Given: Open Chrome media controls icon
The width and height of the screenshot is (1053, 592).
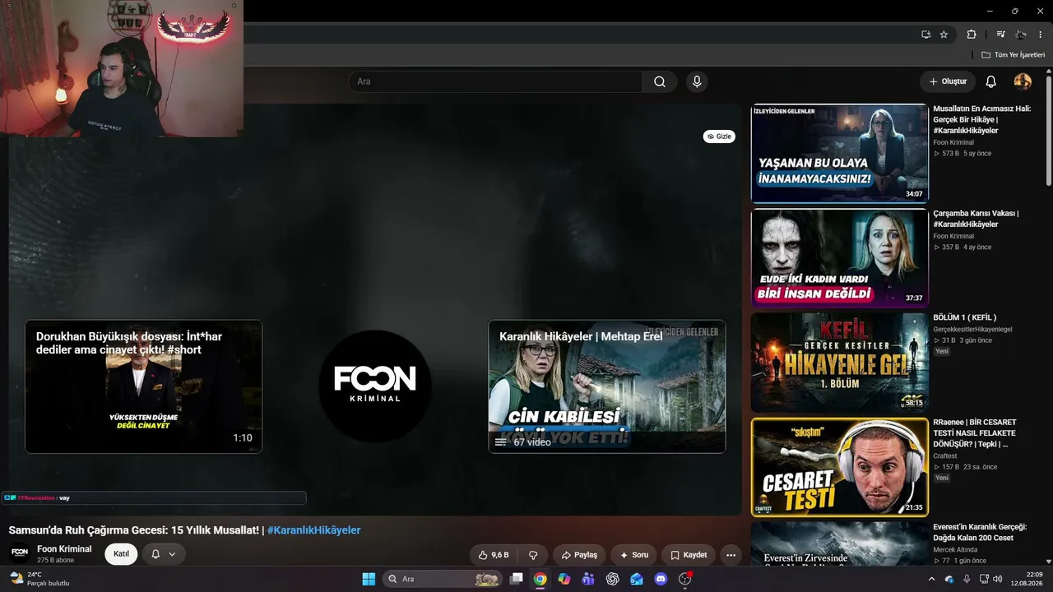Looking at the screenshot, I should tap(1000, 35).
